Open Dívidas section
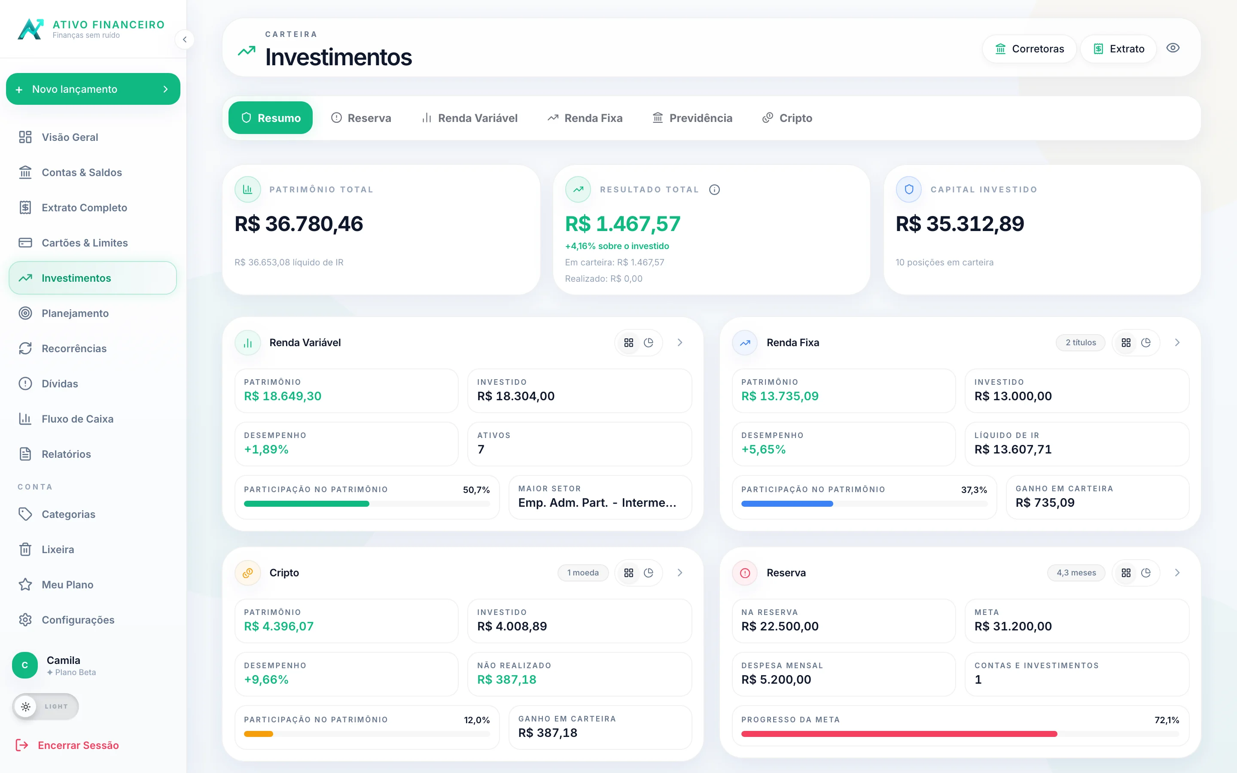1237x773 pixels. pyautogui.click(x=92, y=383)
